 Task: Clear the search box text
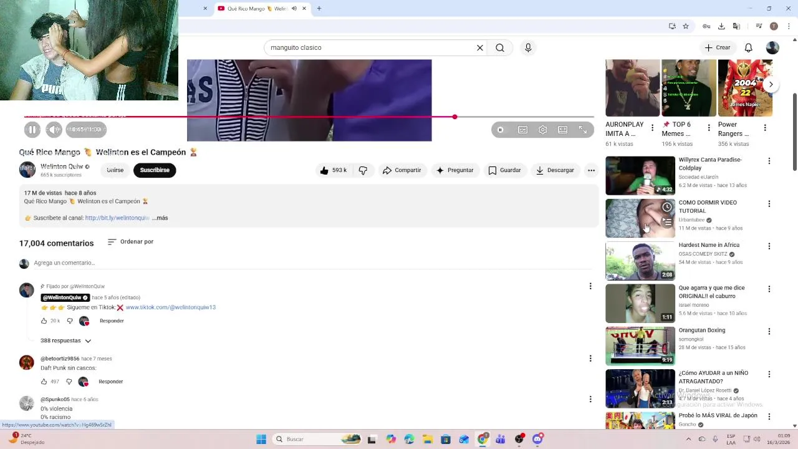(x=480, y=47)
